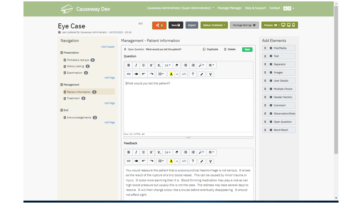Expand the Causeway Administrator account menu
362x204 pixels.
point(180,8)
